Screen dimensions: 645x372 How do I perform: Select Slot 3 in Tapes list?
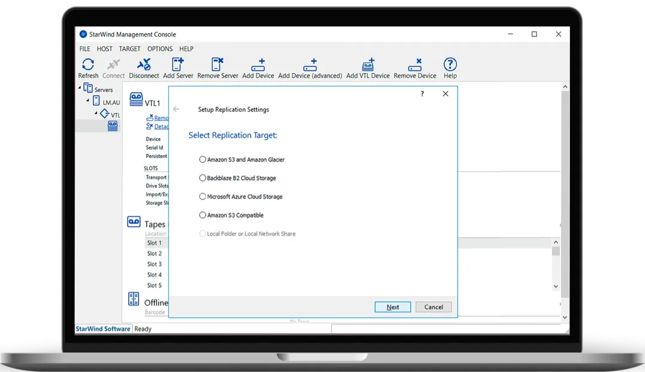[x=155, y=264]
